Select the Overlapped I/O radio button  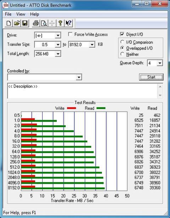tap(122, 48)
